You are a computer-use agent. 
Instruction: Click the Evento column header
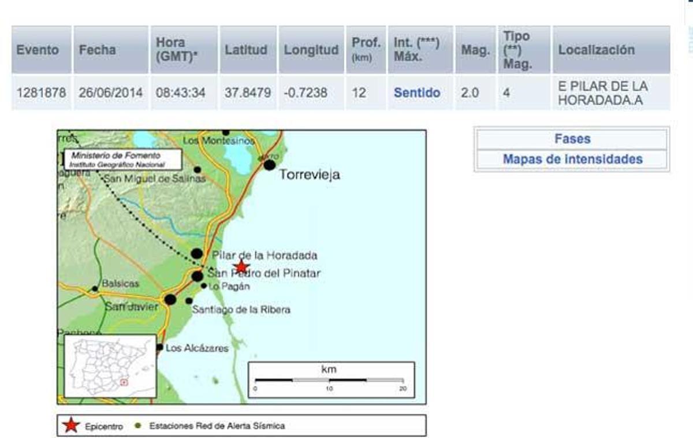[x=38, y=50]
